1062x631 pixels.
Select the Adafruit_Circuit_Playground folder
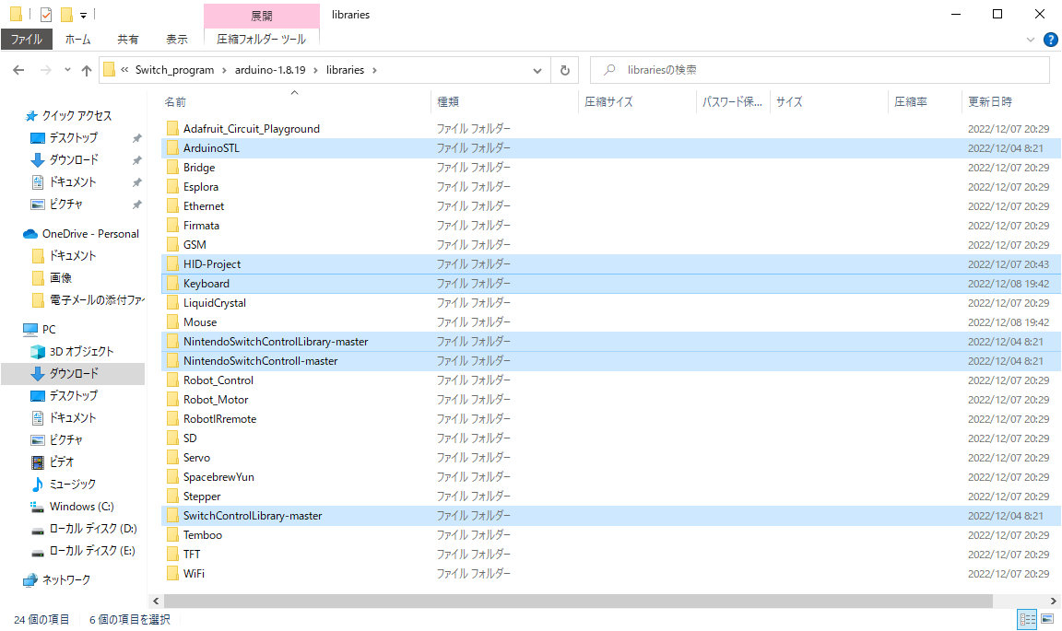click(x=252, y=129)
